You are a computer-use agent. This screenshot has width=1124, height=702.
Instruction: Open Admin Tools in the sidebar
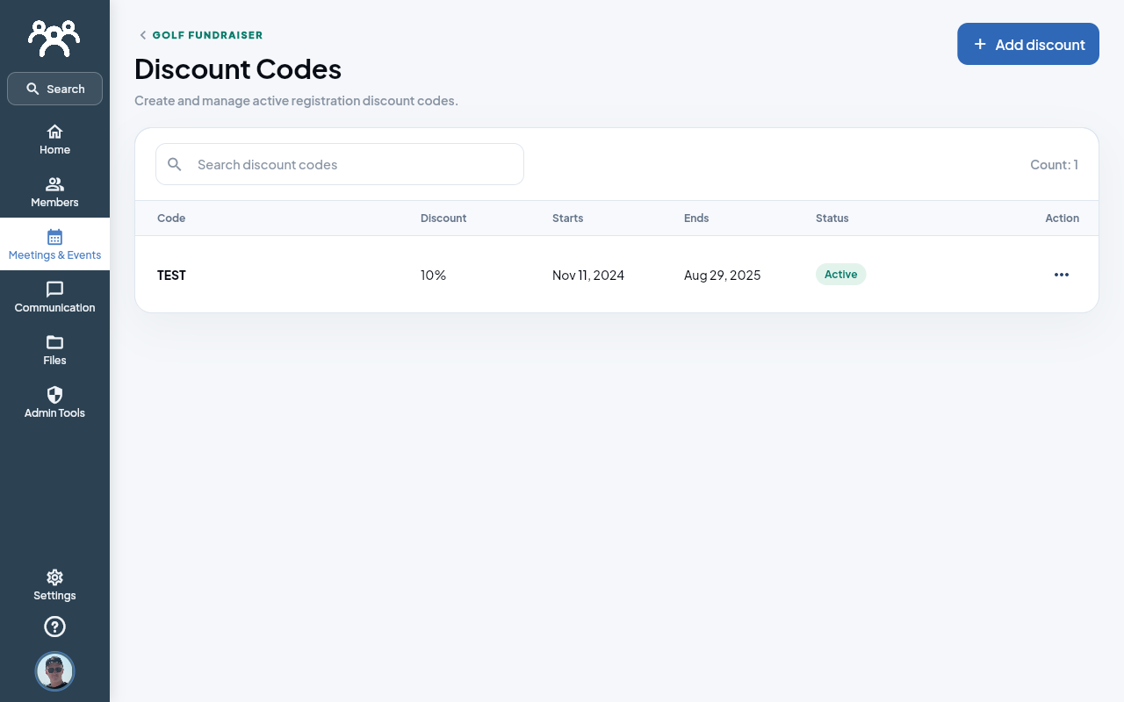tap(54, 402)
